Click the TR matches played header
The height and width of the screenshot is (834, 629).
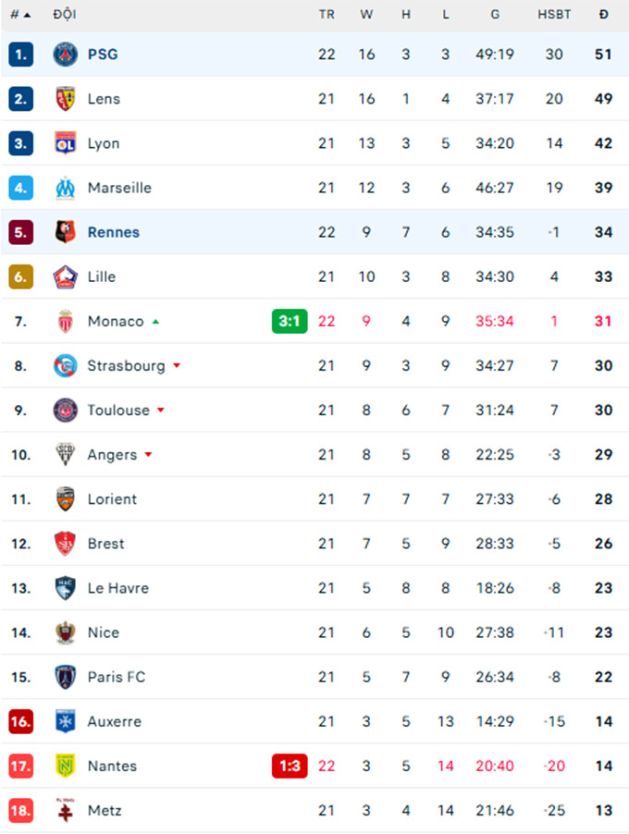(327, 15)
